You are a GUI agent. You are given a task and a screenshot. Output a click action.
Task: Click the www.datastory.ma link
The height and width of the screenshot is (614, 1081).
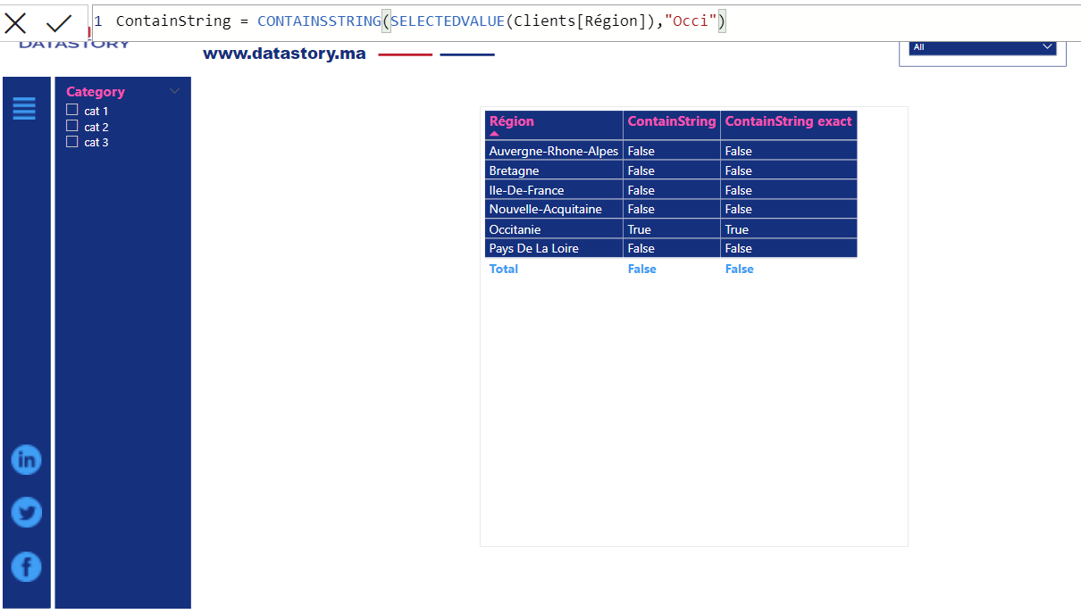click(284, 54)
